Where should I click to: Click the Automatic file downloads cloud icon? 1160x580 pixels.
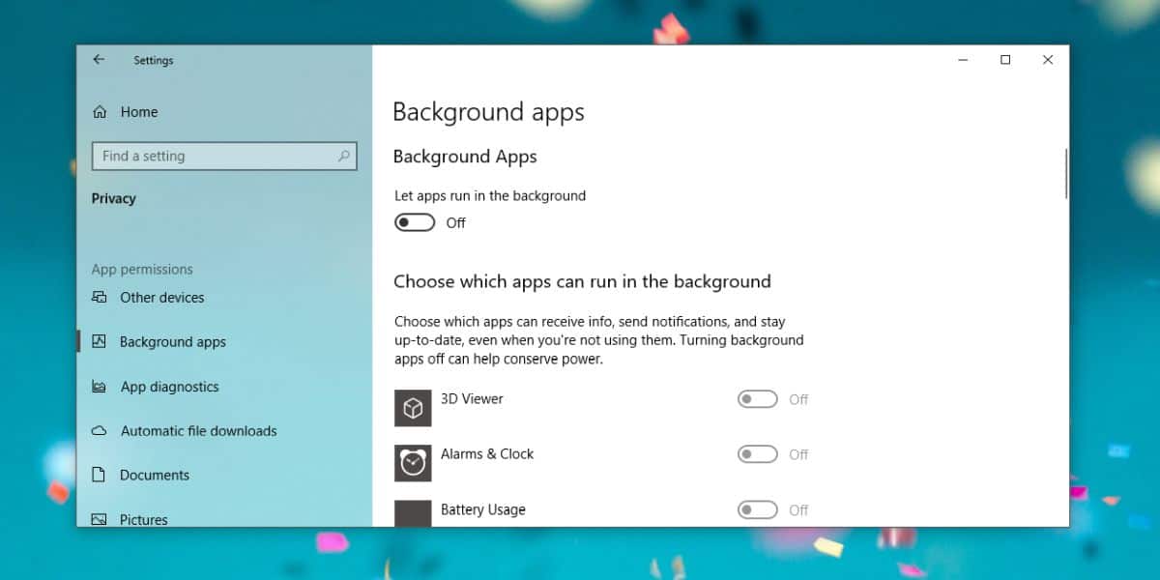tap(99, 431)
